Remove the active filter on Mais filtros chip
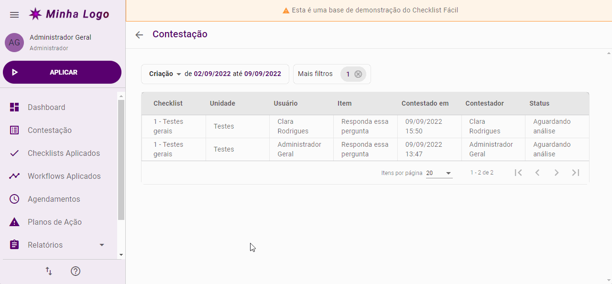The height and width of the screenshot is (284, 612). (x=358, y=74)
